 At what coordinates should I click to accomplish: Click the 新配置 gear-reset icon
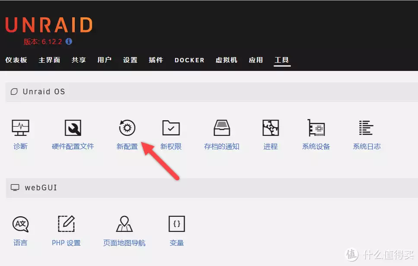click(x=127, y=128)
